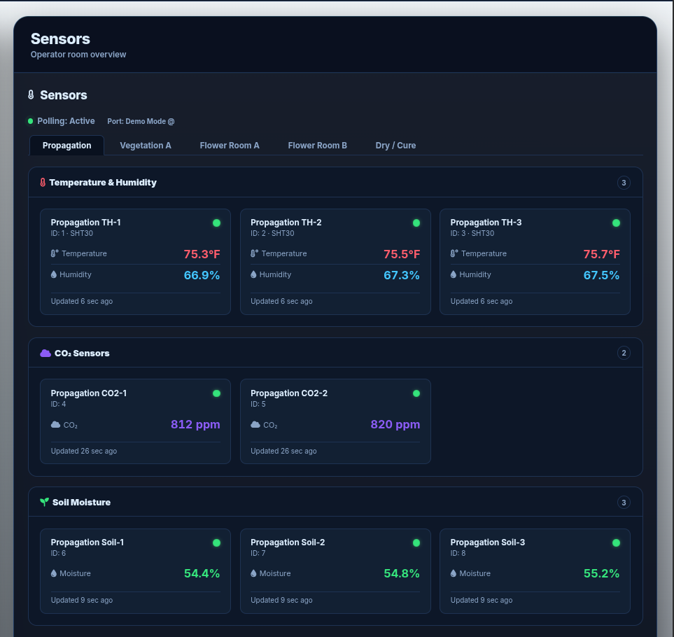
Task: Click the green status dot on Propagation TH-1
Action: point(217,223)
